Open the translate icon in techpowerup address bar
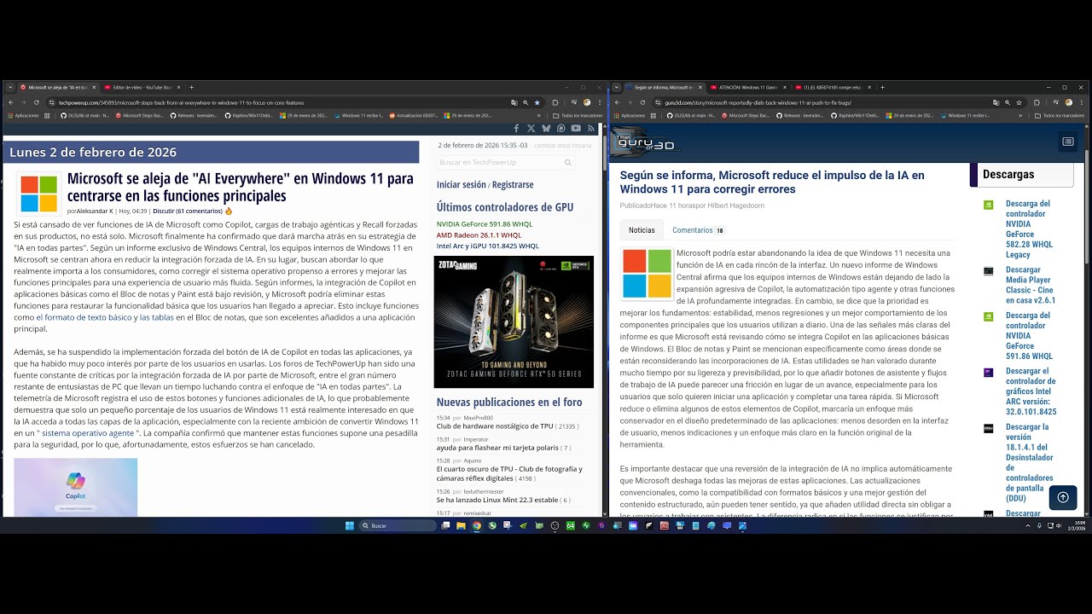 [514, 102]
